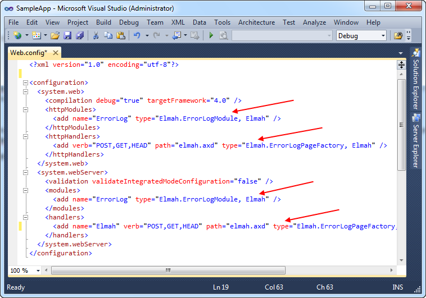Click the Copy toolbar icon

(x=108, y=35)
